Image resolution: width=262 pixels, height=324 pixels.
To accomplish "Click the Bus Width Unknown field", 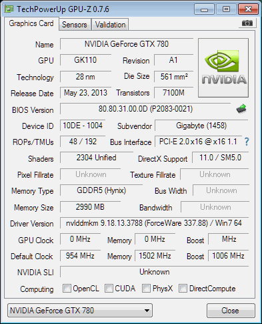I will [221, 190].
